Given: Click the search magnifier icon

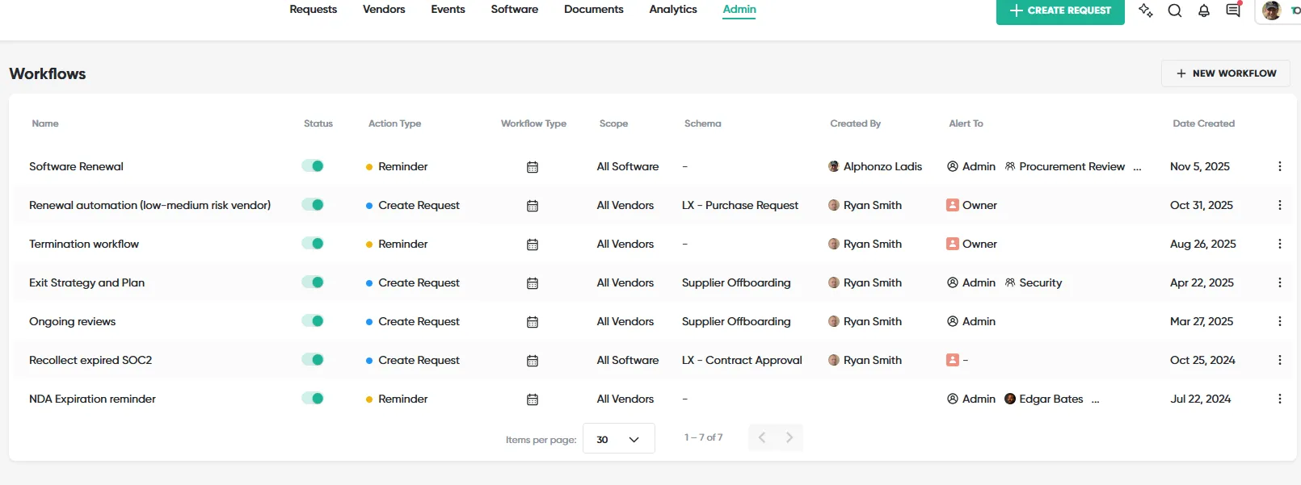Looking at the screenshot, I should [1175, 10].
